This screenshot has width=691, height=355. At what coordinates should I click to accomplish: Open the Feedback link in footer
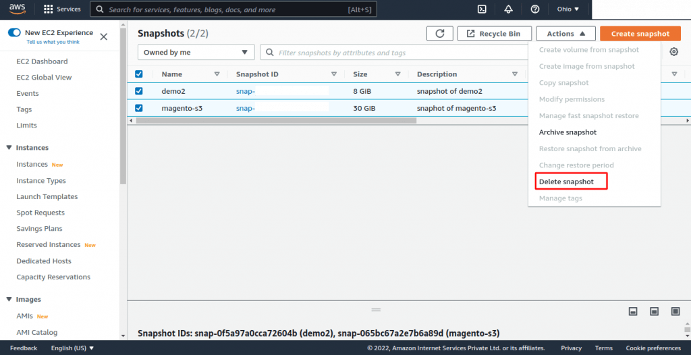tap(24, 348)
